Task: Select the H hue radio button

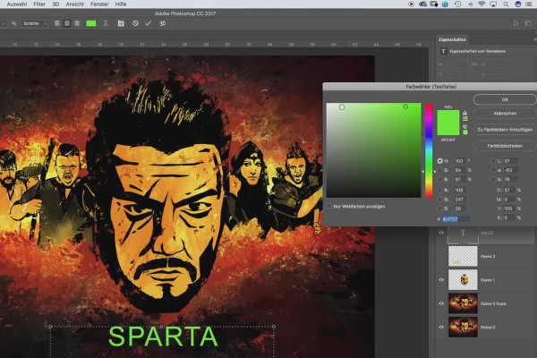Action: (439, 161)
